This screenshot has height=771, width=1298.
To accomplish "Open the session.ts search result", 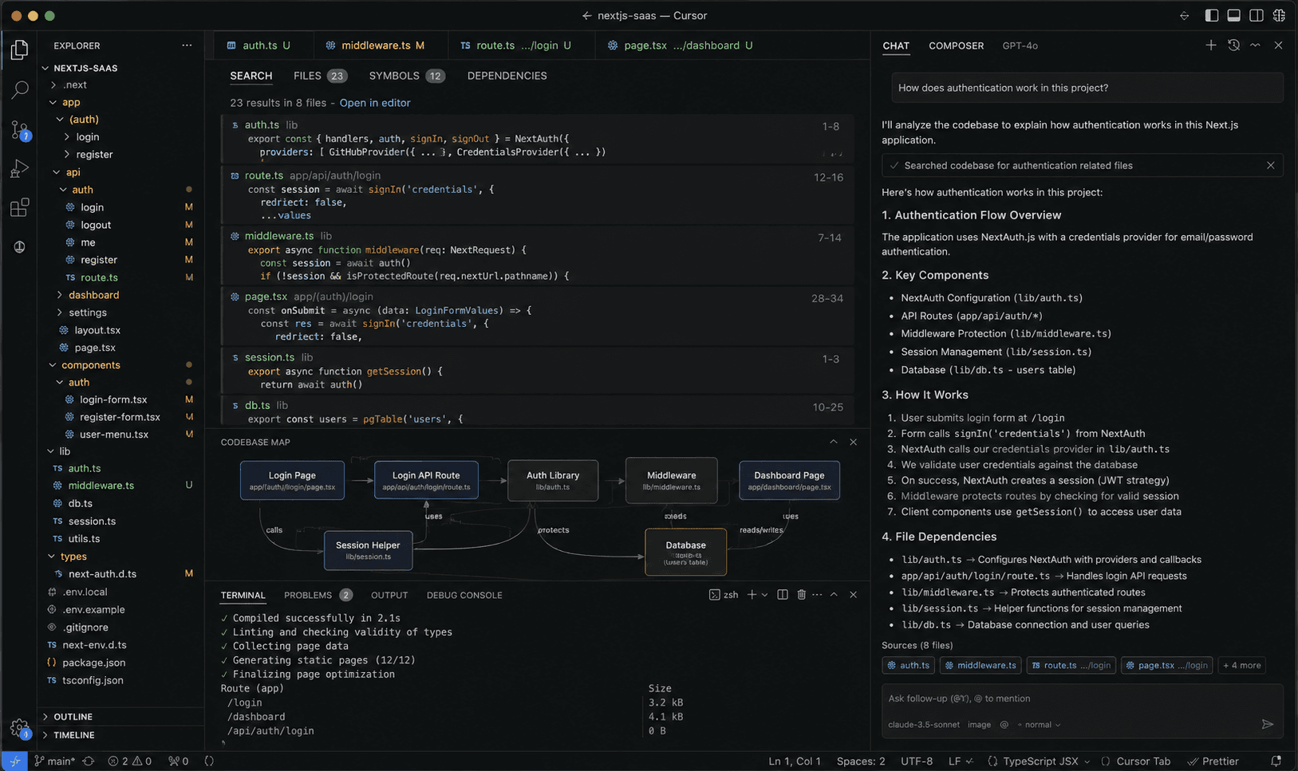I will pyautogui.click(x=536, y=371).
